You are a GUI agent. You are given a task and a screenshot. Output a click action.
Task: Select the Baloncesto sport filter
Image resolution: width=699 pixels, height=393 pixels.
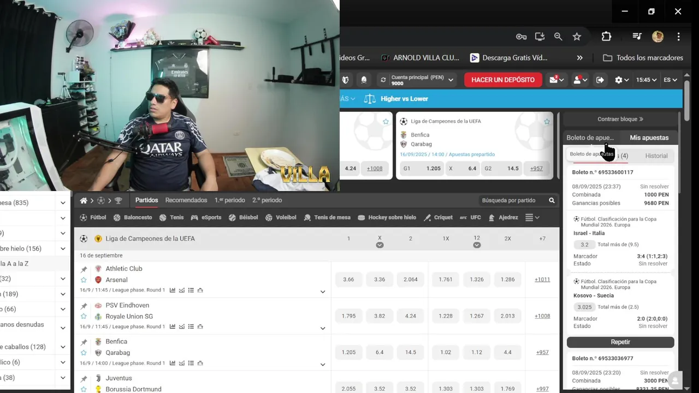pos(133,217)
